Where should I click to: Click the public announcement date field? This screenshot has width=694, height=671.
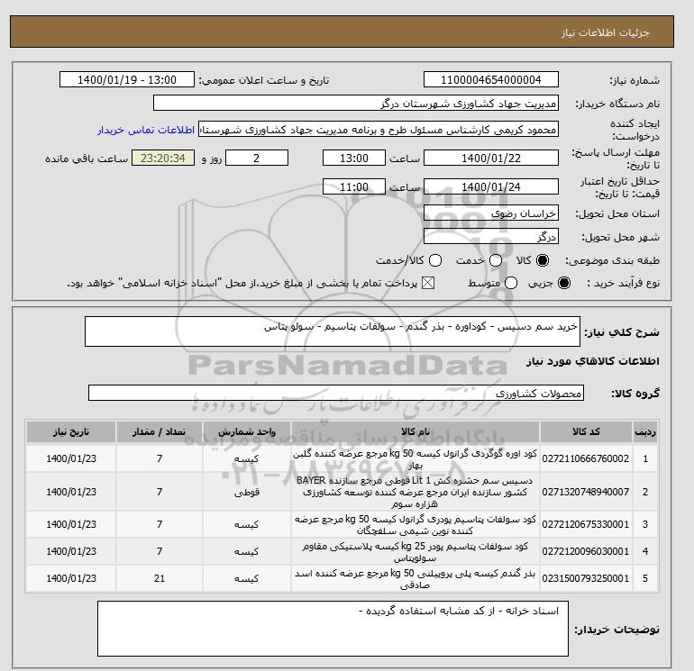click(x=126, y=79)
